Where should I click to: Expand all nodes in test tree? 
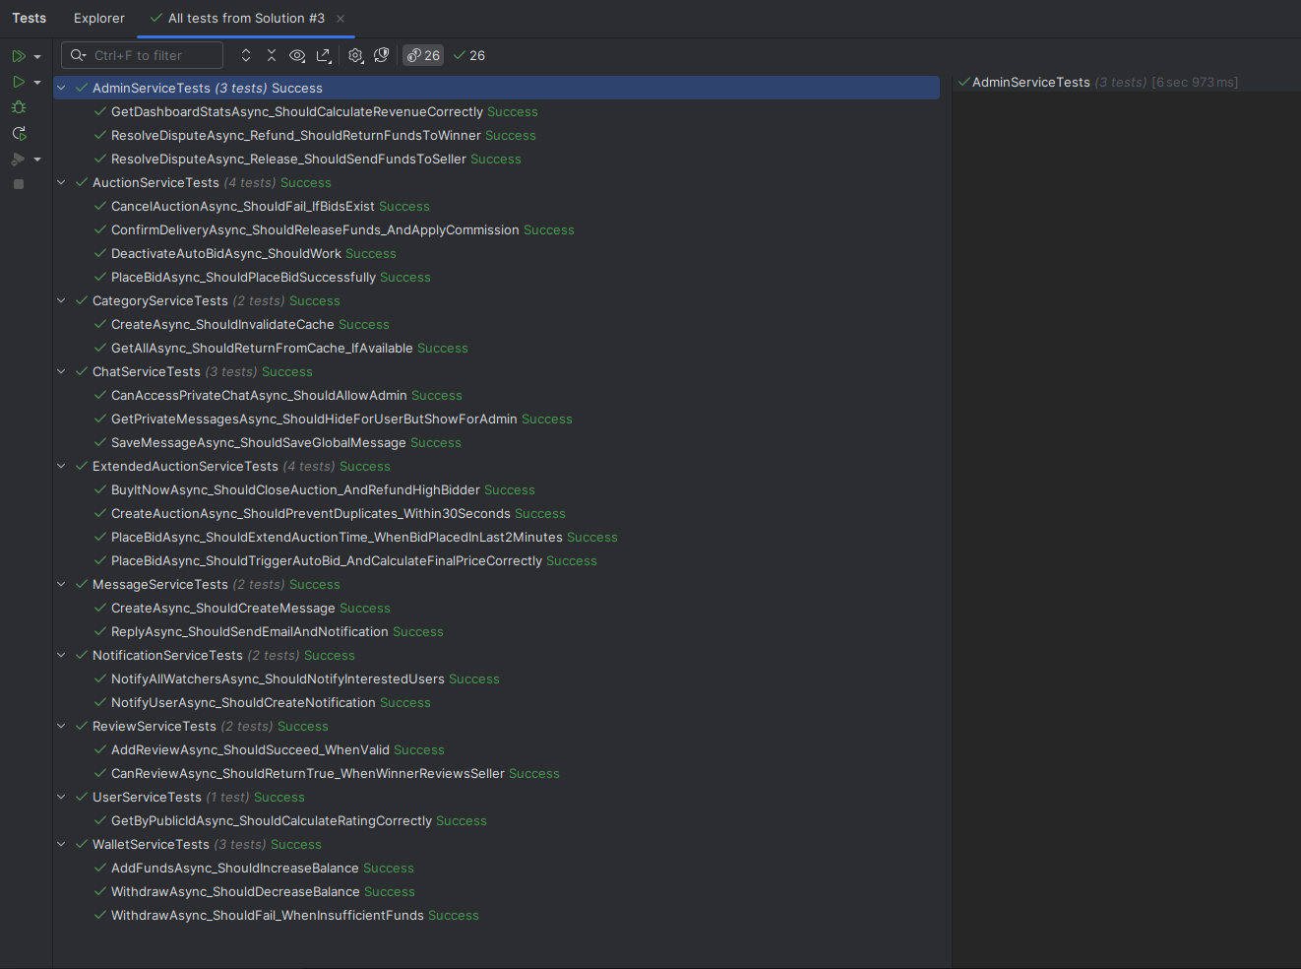click(246, 55)
